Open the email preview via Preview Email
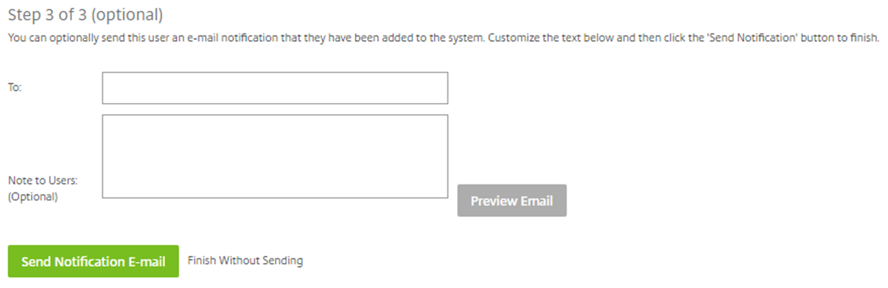 point(512,201)
